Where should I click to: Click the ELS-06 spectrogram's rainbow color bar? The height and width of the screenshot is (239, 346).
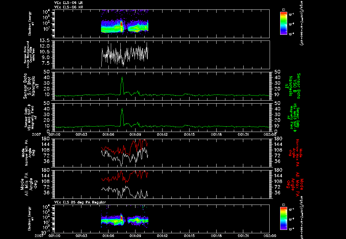(x=283, y=23)
